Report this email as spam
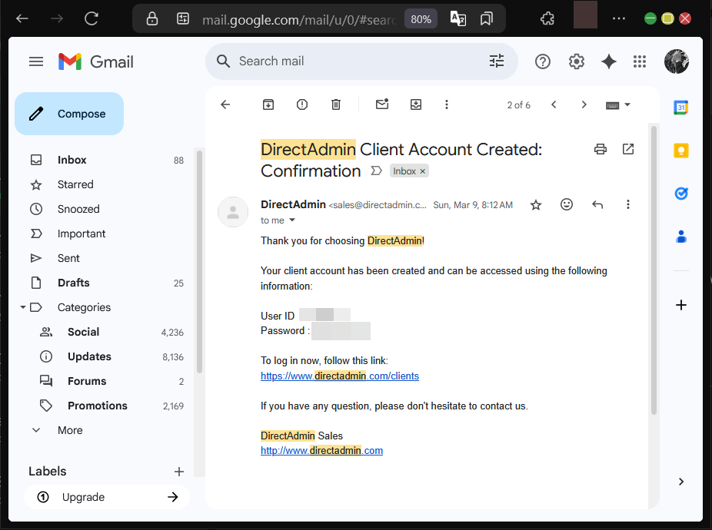The height and width of the screenshot is (530, 712). pyautogui.click(x=302, y=104)
